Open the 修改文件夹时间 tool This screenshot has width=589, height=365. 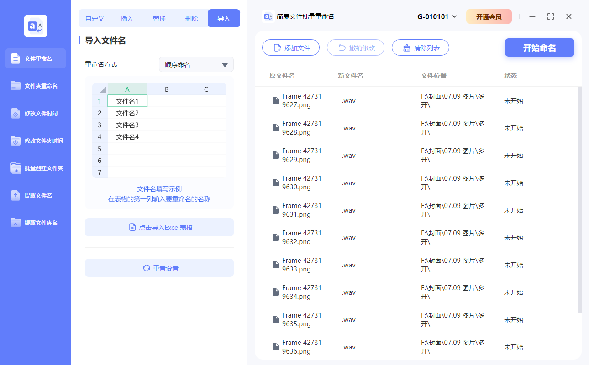[35, 141]
